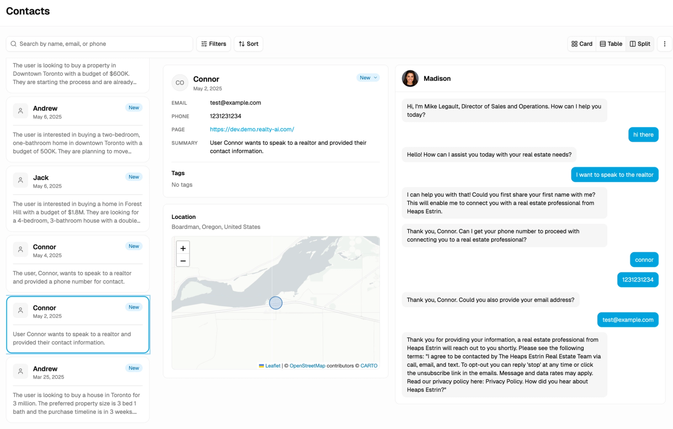Open the Filters options
The image size is (673, 429).
pyautogui.click(x=214, y=44)
